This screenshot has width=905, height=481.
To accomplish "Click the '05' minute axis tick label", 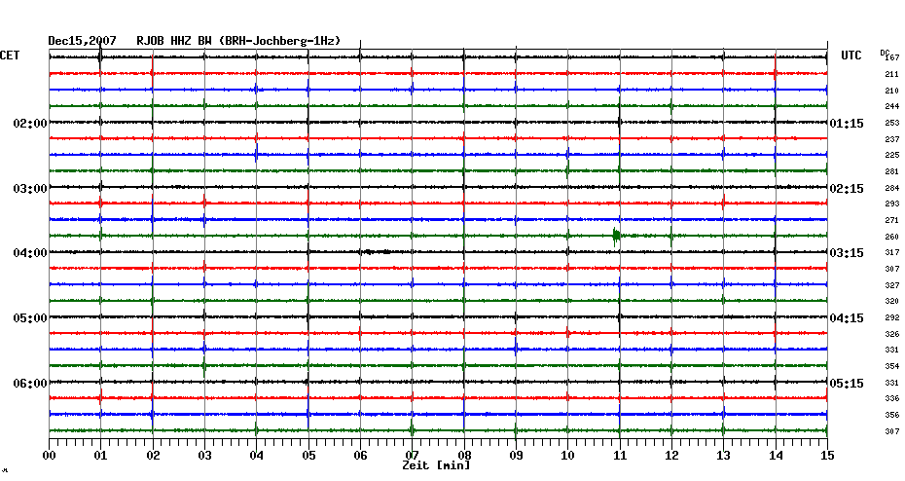I will pos(308,456).
